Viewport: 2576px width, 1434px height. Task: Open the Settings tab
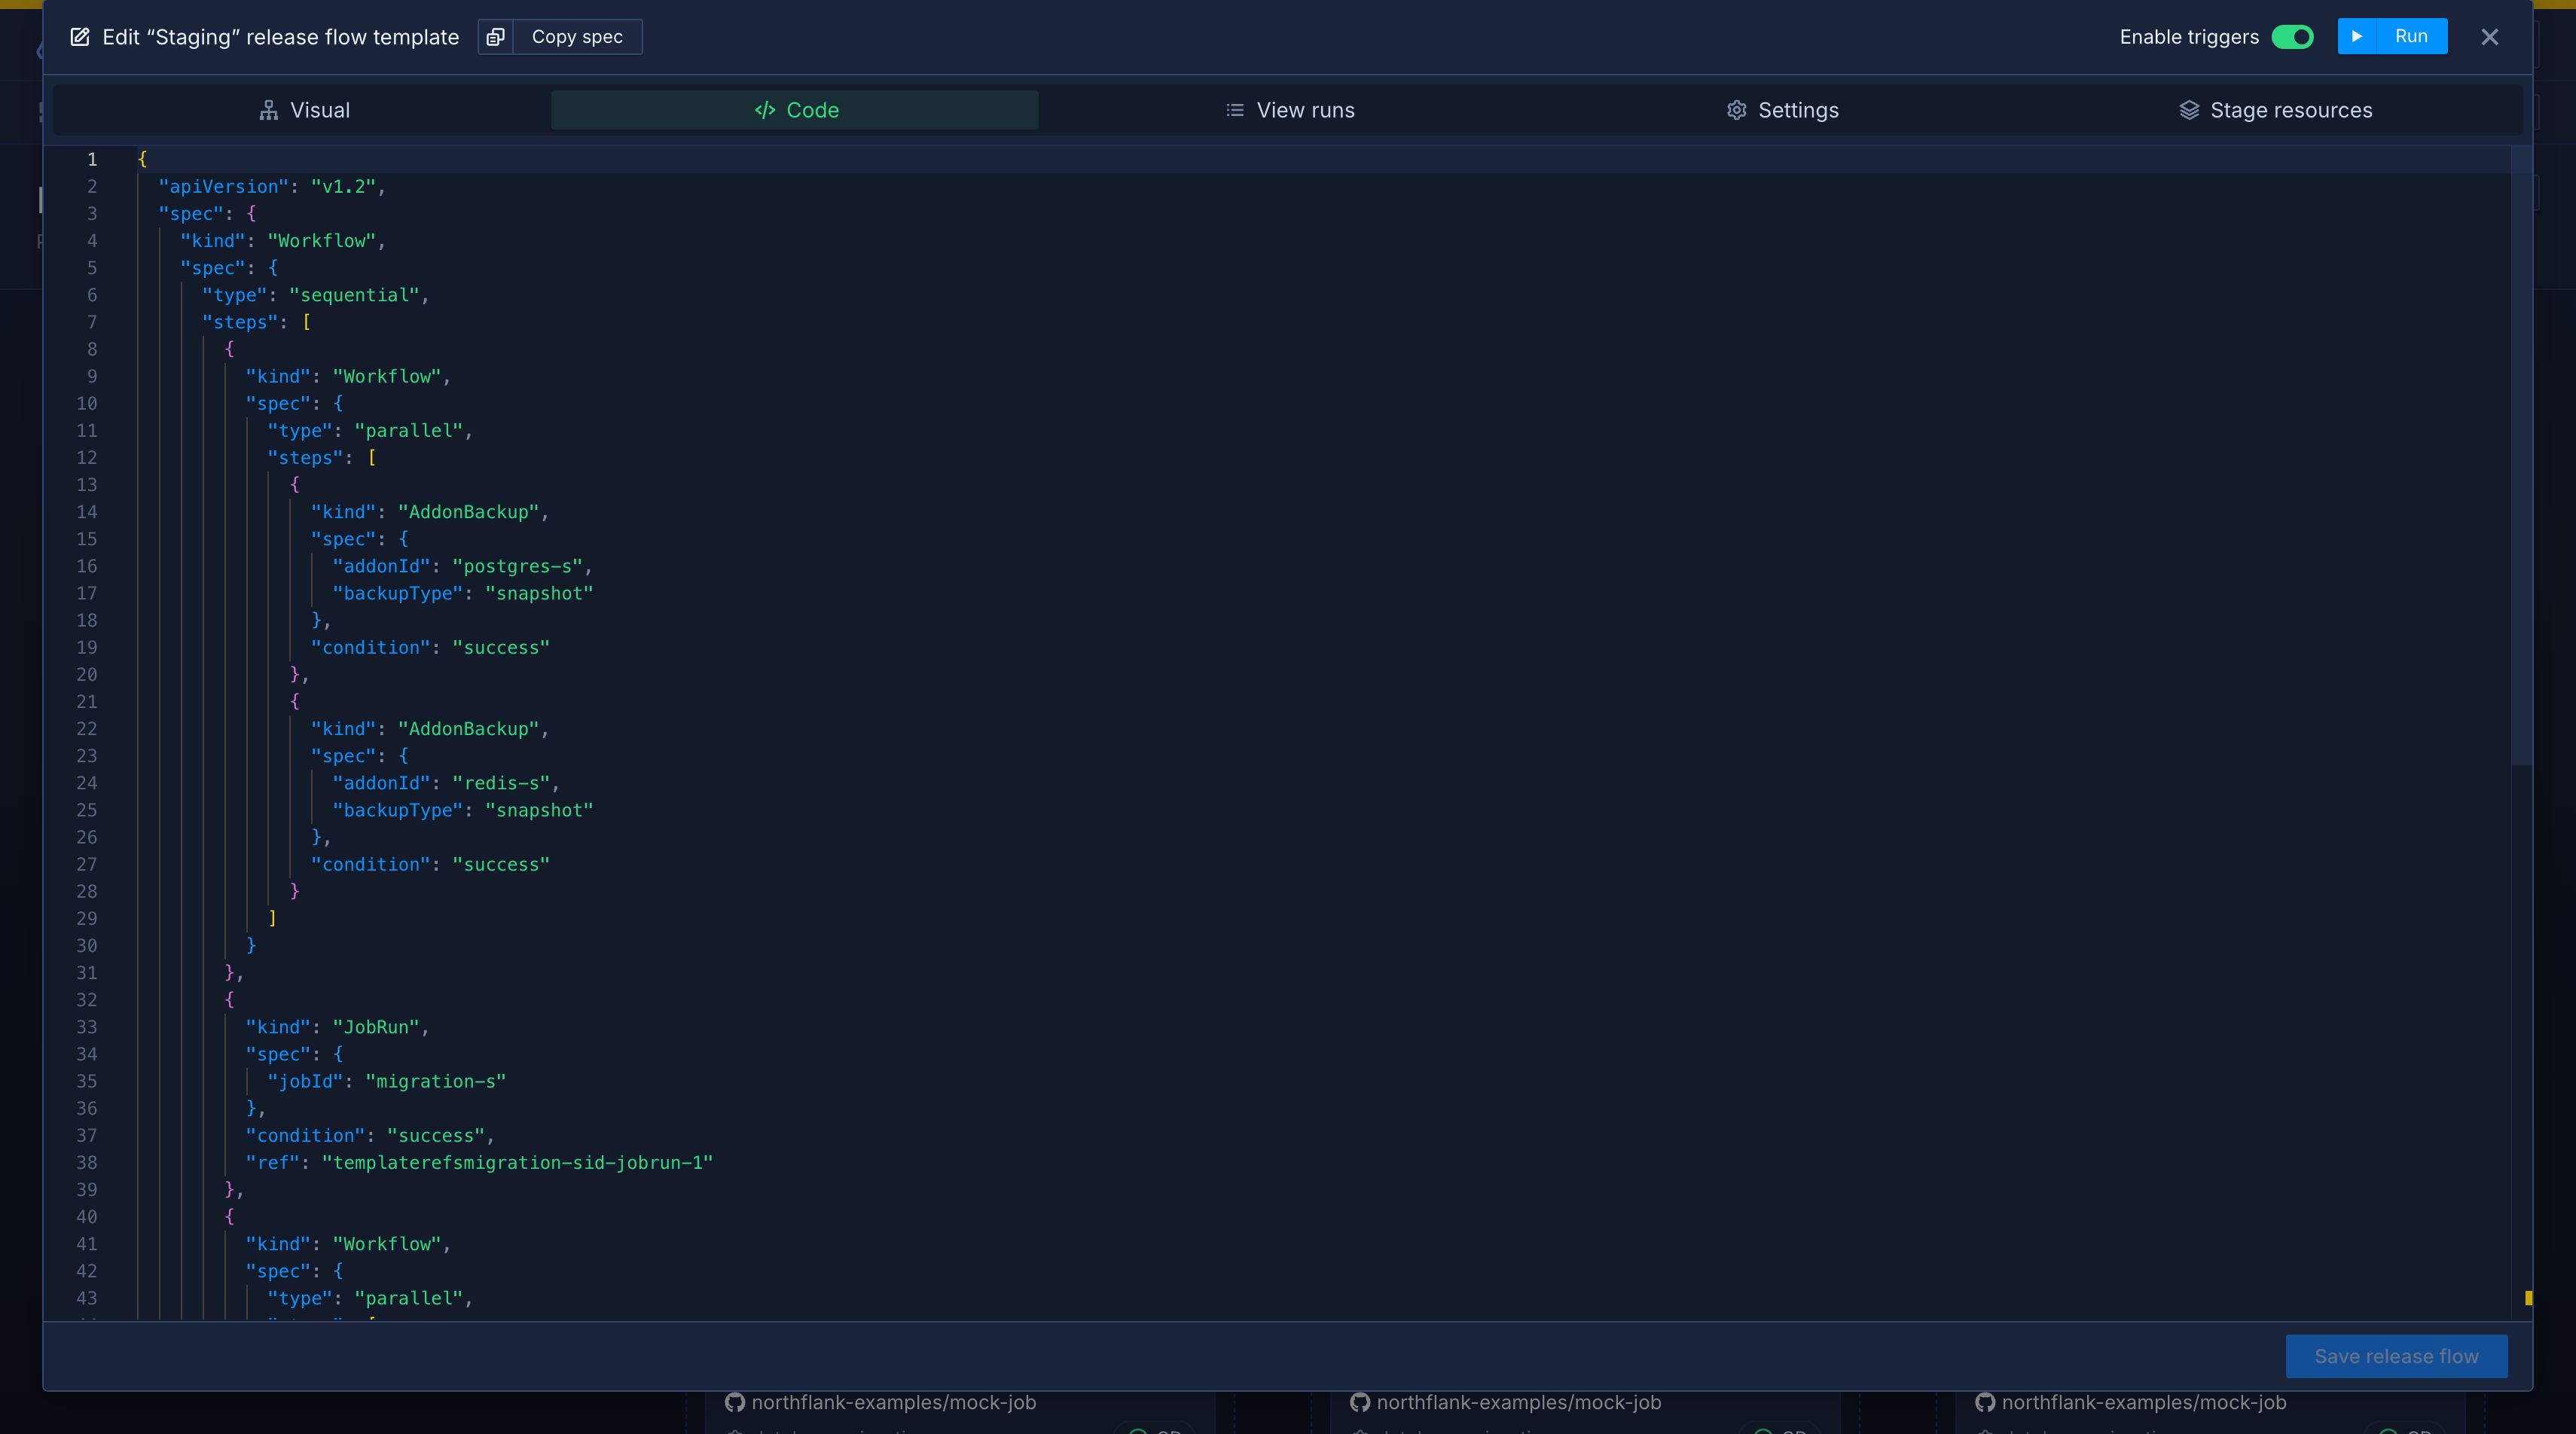[1783, 110]
